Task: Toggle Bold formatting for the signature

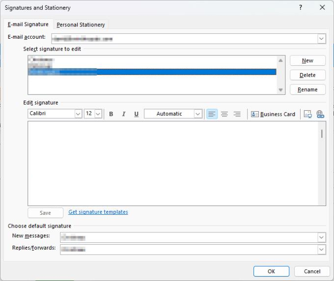Action: (x=111, y=114)
